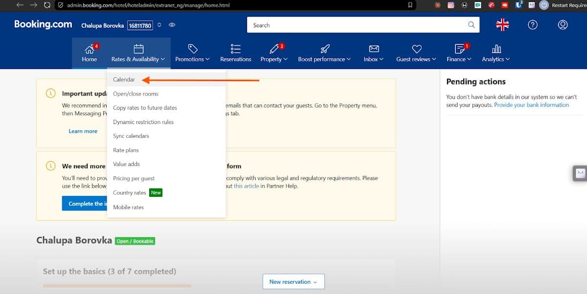Click browser forward arrow
This screenshot has height=294, width=587.
(x=33, y=5)
